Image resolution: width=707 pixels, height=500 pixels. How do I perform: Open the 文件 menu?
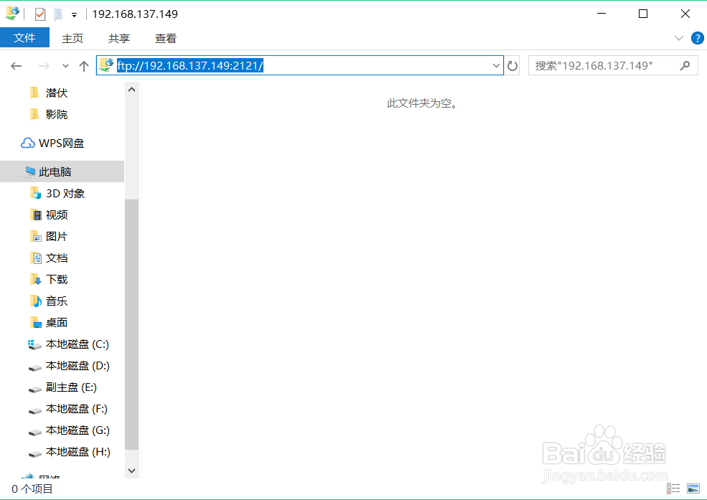coord(25,37)
